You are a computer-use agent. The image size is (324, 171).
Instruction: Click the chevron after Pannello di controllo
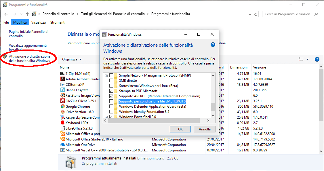[77, 14]
